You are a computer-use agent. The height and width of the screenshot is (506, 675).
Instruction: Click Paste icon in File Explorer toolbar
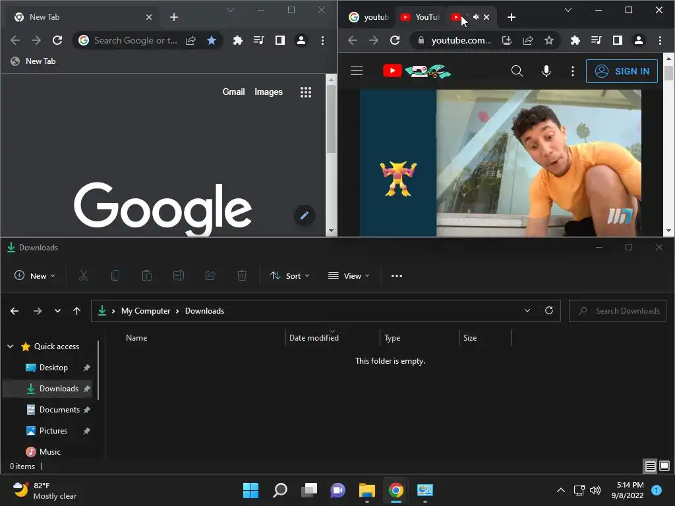(147, 276)
